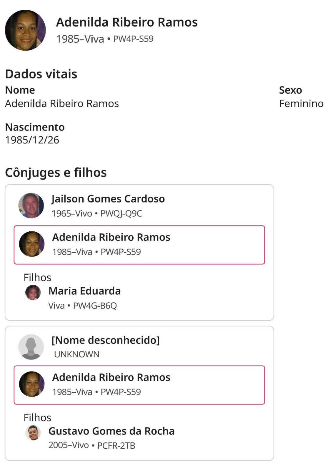Open Jailson Gomes Cardoso's profile photo

point(31,205)
